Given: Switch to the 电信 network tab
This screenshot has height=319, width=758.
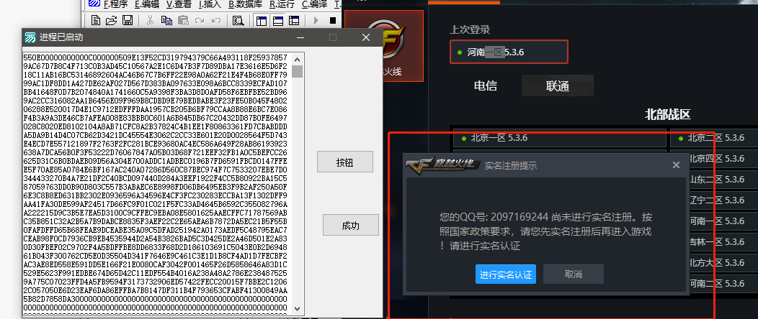Looking at the screenshot, I should tap(486, 85).
